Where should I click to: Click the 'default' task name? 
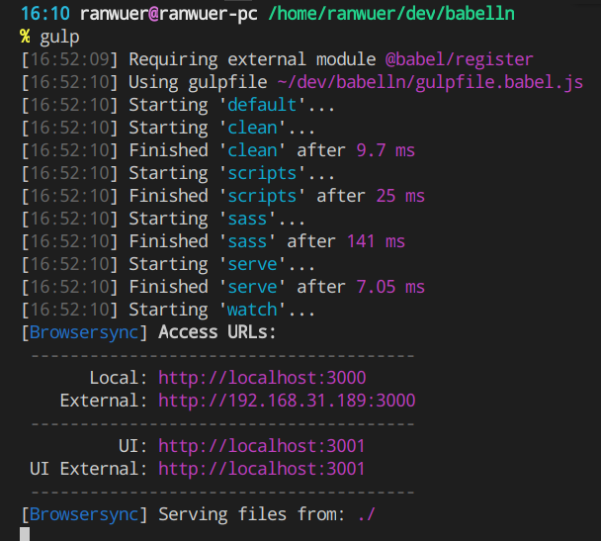pyautogui.click(x=261, y=105)
